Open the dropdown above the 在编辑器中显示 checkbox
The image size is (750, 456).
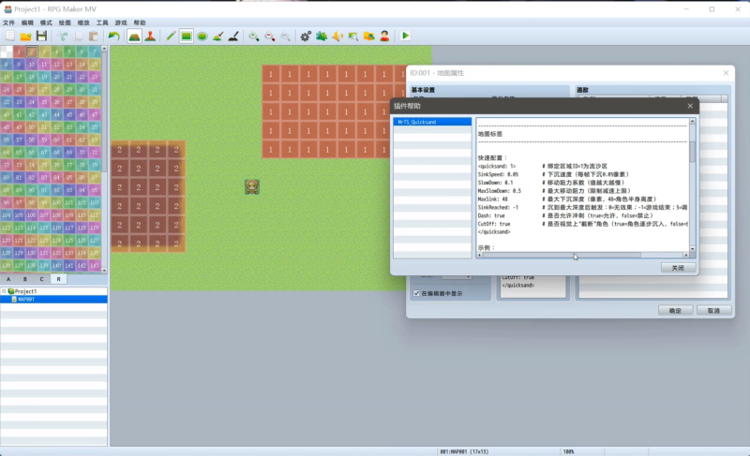(457, 276)
